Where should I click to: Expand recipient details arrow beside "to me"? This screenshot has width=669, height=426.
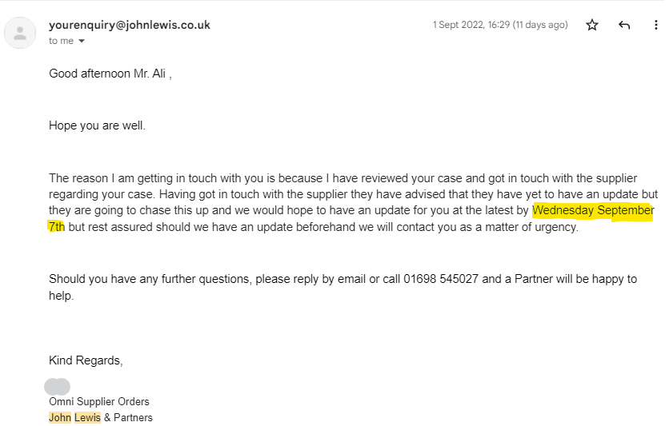81,41
